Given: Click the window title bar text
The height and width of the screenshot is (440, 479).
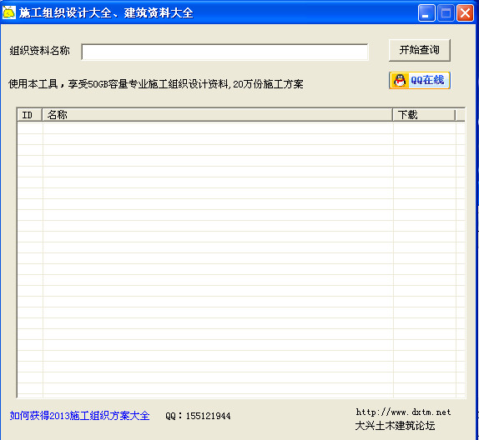Looking at the screenshot, I should [106, 12].
